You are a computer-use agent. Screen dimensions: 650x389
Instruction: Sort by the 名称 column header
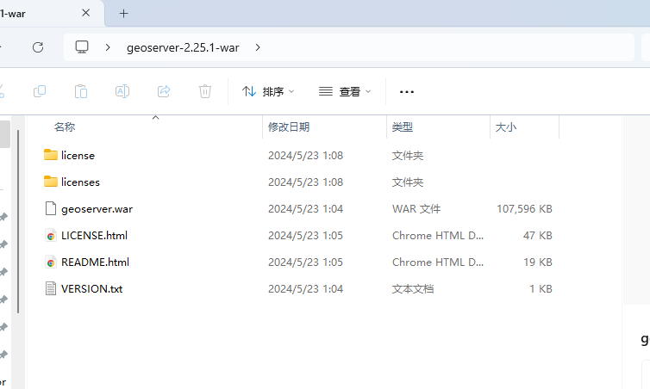(x=65, y=127)
